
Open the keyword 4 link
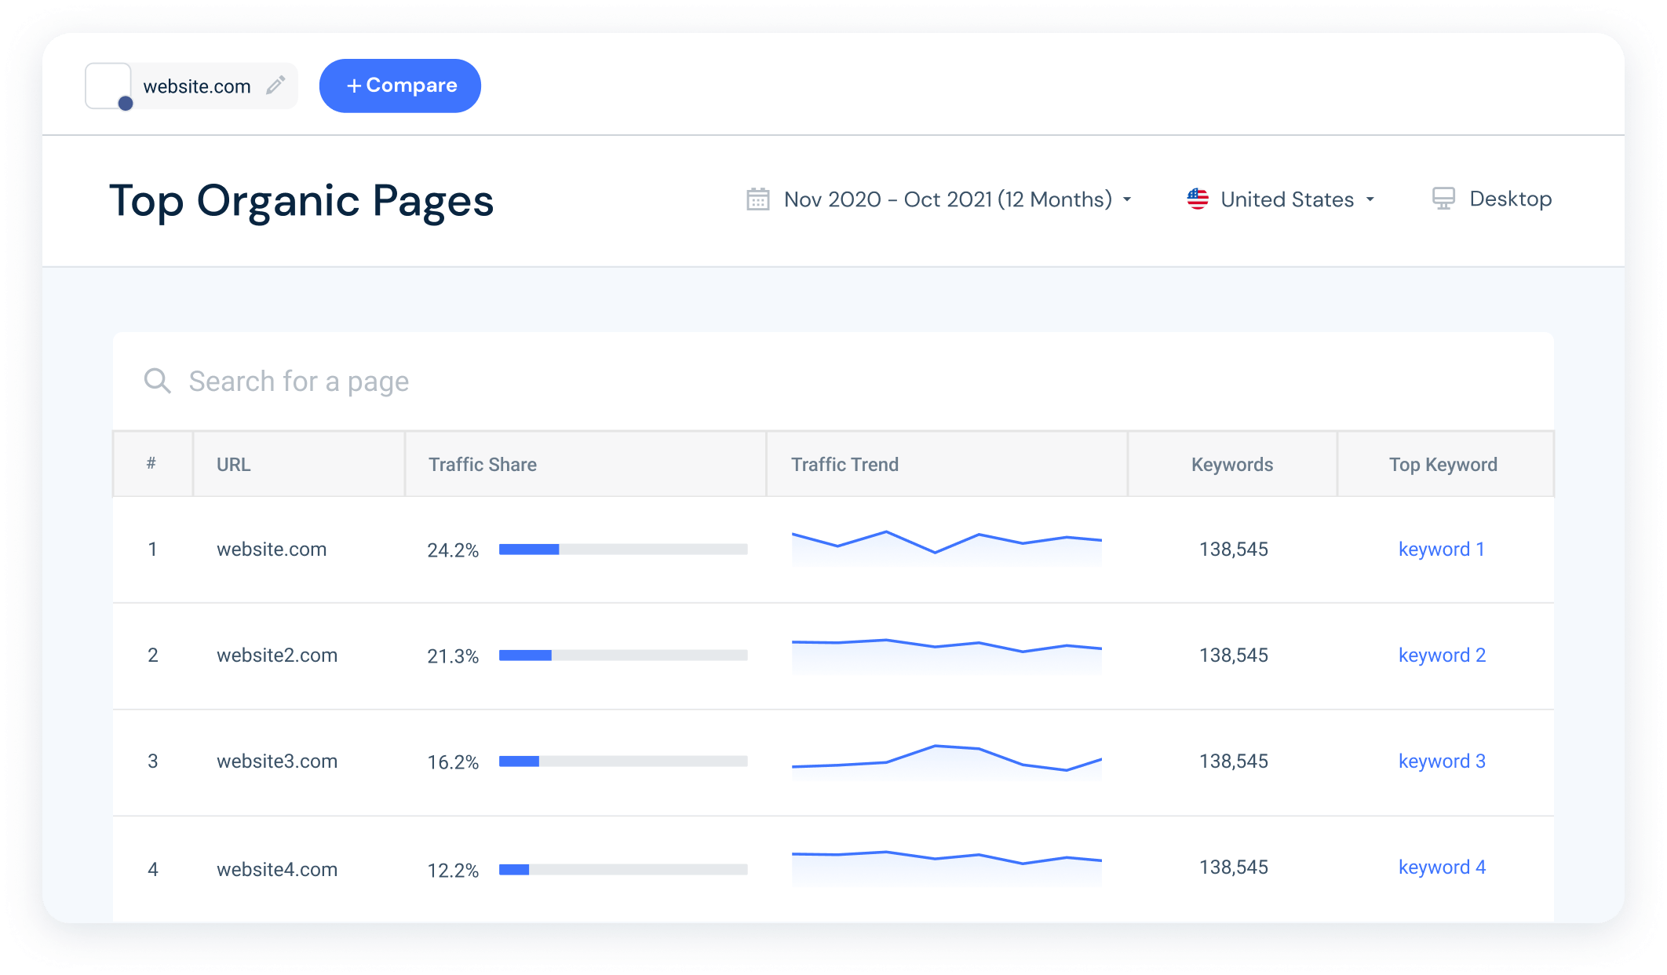[1441, 867]
